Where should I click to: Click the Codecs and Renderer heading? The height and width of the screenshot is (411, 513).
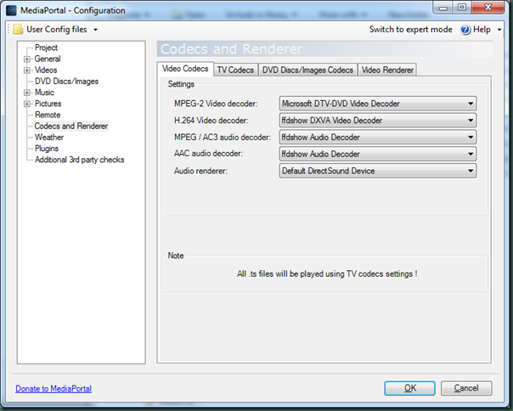point(231,49)
